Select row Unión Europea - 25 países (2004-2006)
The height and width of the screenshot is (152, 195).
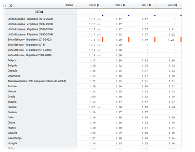click(x=30, y=29)
